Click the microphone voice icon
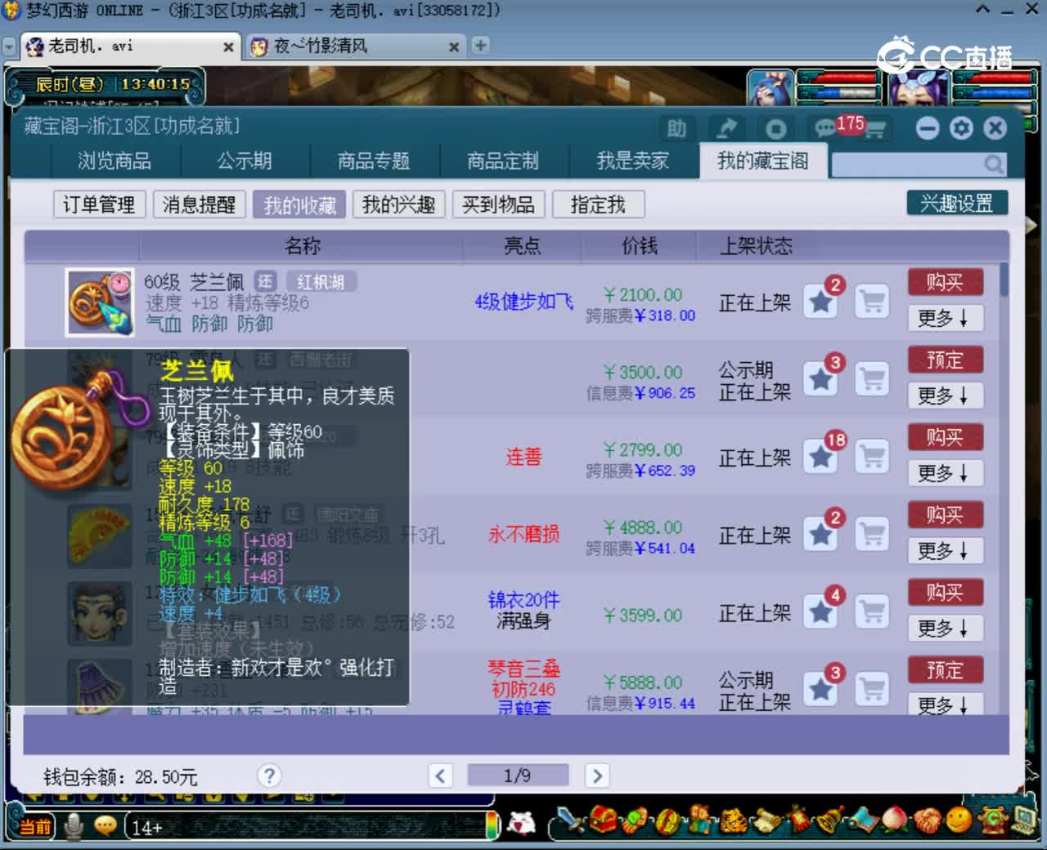This screenshot has height=850, width=1047. click(x=74, y=826)
